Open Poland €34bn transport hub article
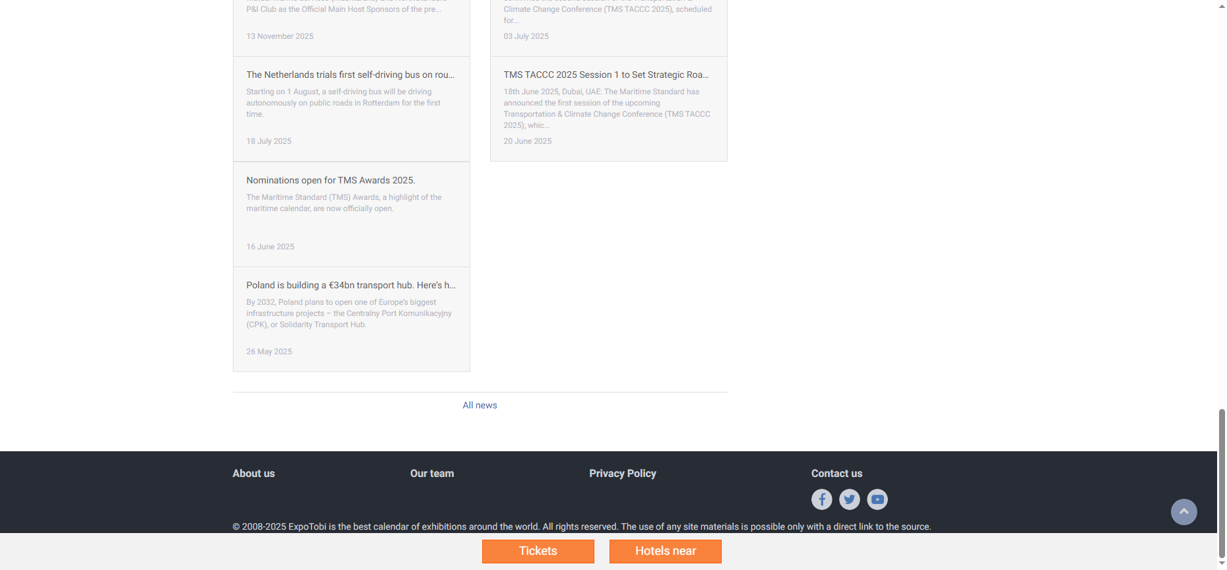The width and height of the screenshot is (1227, 570). pyautogui.click(x=350, y=285)
